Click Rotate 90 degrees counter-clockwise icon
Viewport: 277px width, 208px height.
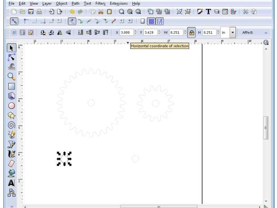[43, 32]
